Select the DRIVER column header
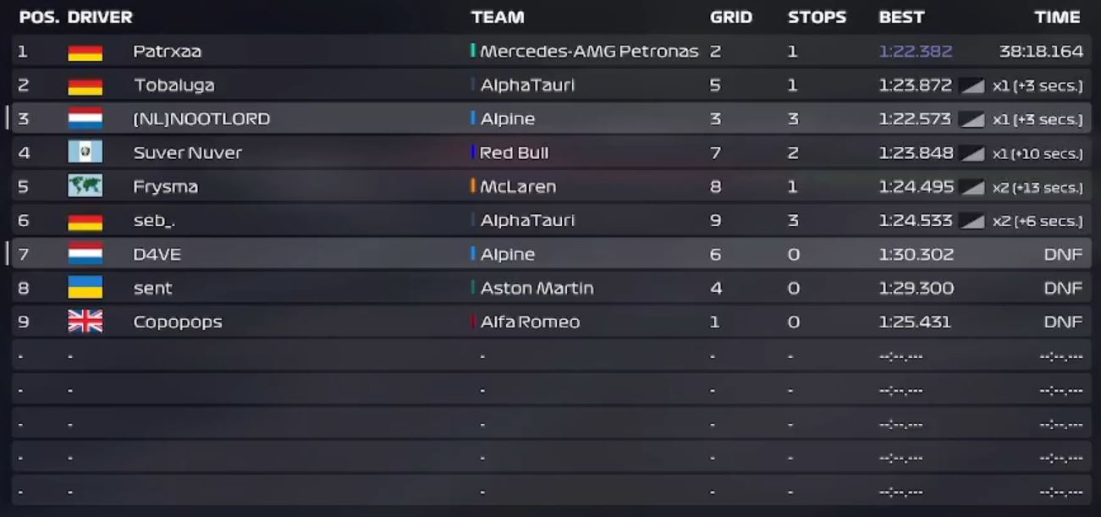The image size is (1101, 517). click(x=100, y=17)
